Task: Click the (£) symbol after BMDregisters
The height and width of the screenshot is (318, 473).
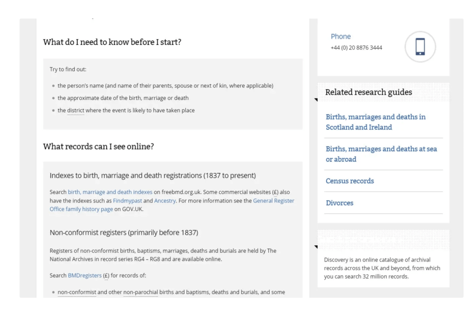Action: pyautogui.click(x=106, y=275)
